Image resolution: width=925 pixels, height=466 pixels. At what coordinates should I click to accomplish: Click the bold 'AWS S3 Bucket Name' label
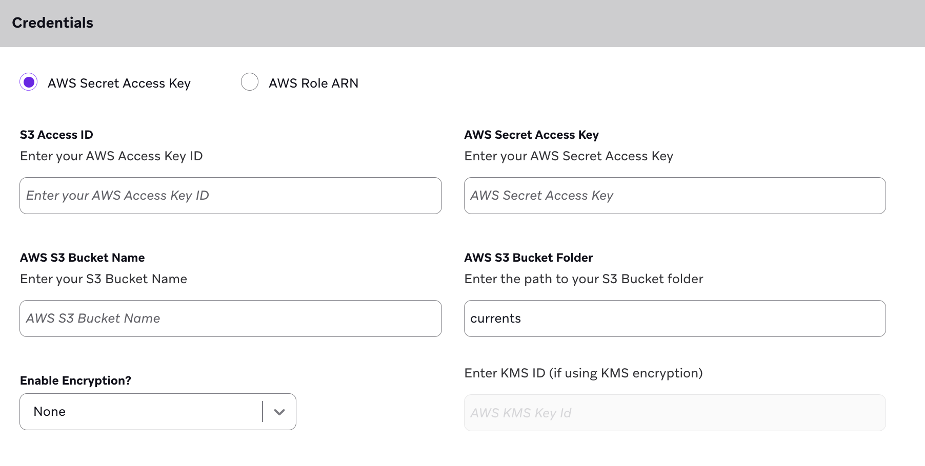point(82,258)
